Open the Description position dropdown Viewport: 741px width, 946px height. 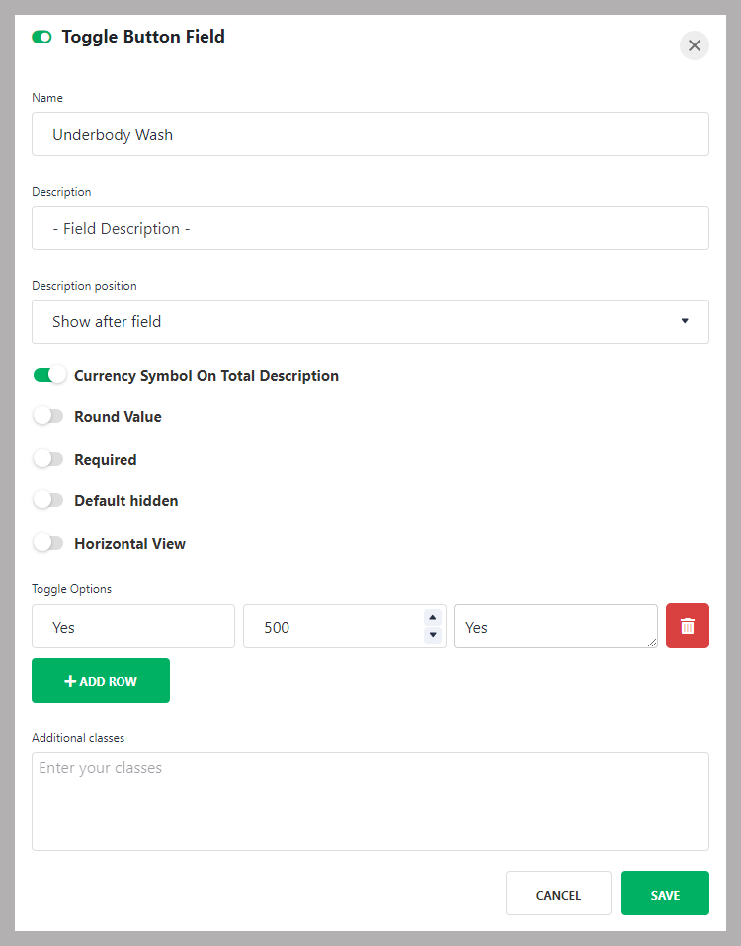click(370, 322)
